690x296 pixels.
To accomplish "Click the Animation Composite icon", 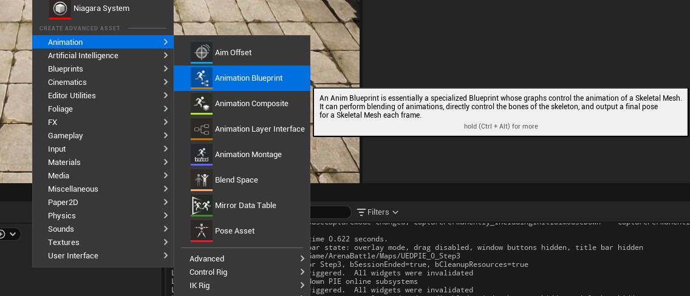I will (202, 103).
